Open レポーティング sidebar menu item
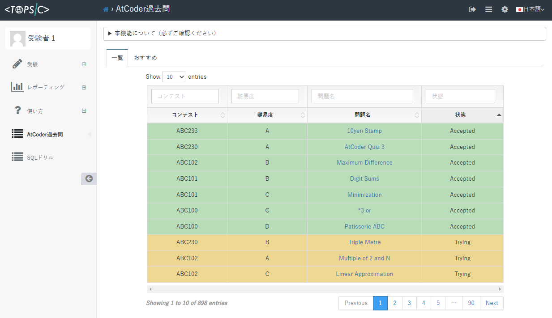This screenshot has width=552, height=318. click(46, 87)
